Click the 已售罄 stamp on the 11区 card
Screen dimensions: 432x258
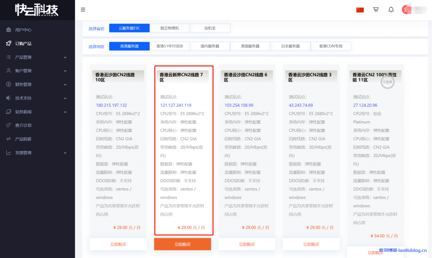(x=387, y=82)
